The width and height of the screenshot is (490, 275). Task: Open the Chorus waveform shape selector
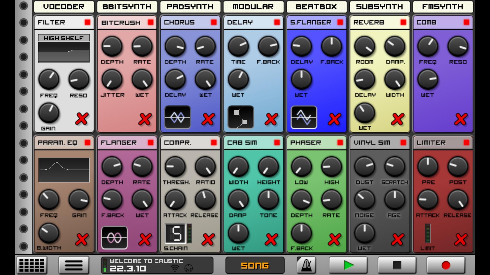[x=177, y=117]
